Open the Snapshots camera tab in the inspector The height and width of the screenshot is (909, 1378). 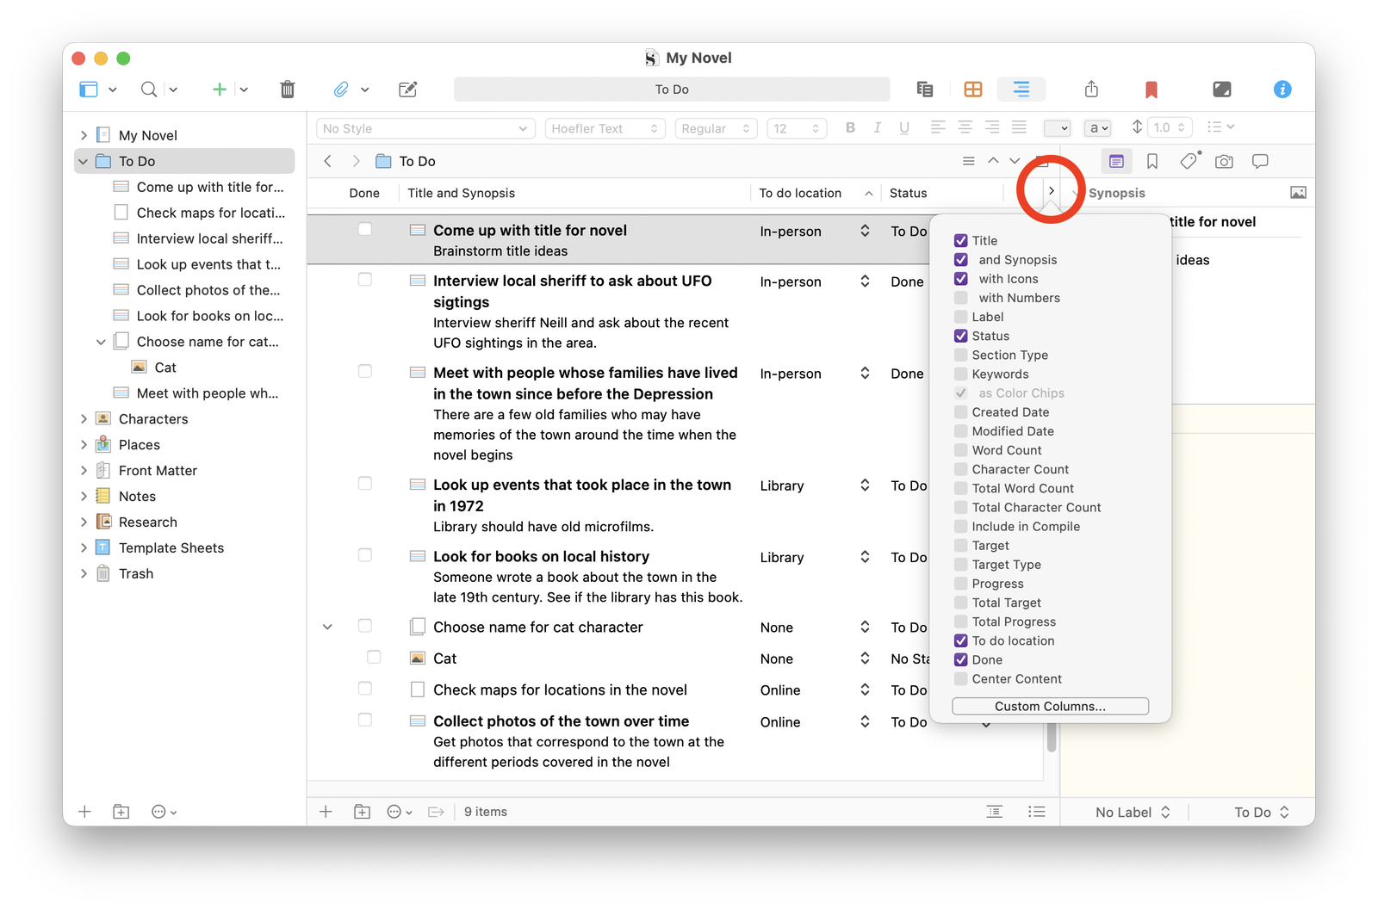[1224, 162]
